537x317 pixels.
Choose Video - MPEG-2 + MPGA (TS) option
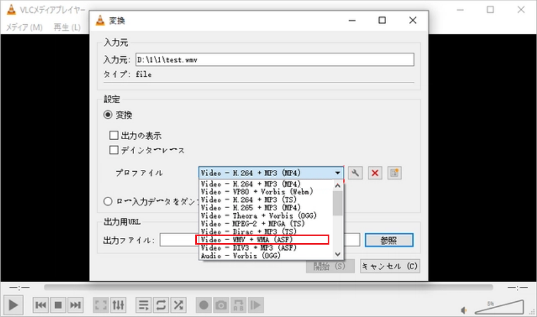click(265, 223)
